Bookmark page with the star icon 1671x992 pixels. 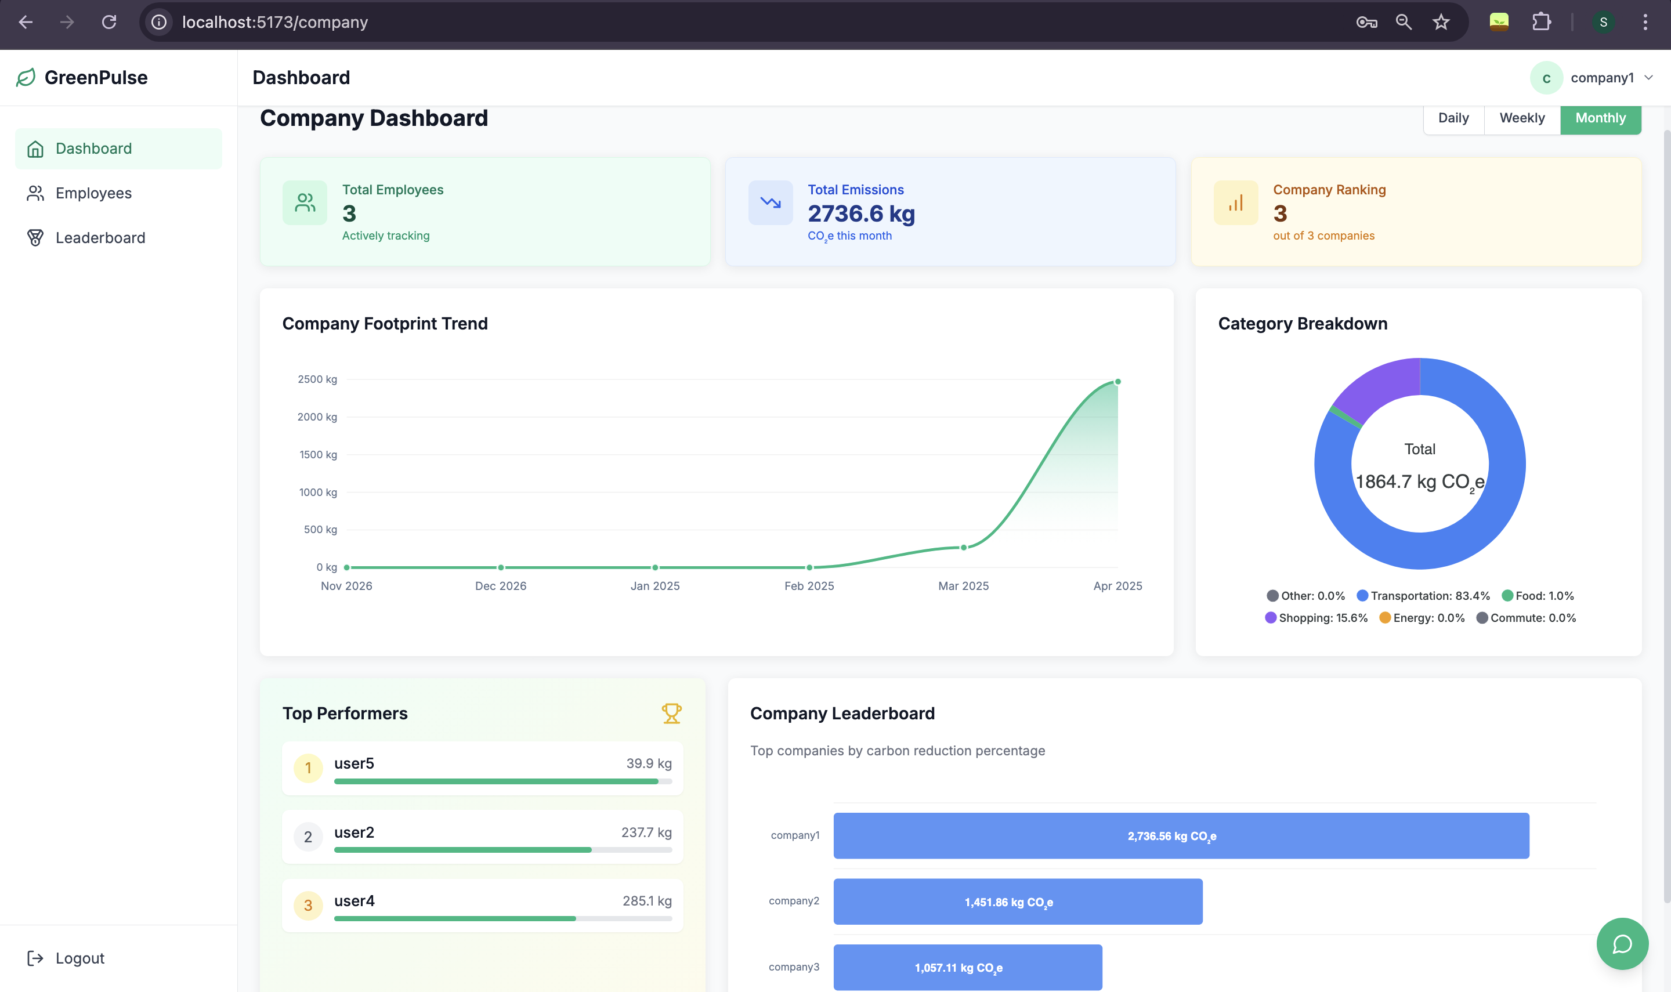[x=1441, y=22]
